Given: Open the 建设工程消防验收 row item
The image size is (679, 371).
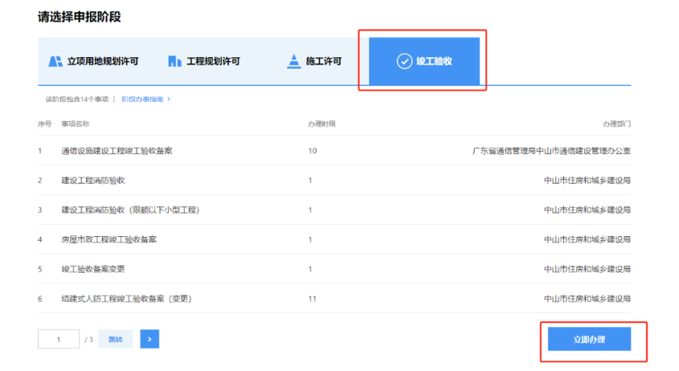Looking at the screenshot, I should 93,181.
